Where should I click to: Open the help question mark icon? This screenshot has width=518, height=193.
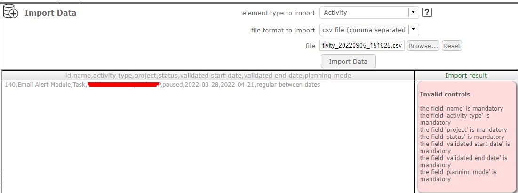pyautogui.click(x=427, y=13)
